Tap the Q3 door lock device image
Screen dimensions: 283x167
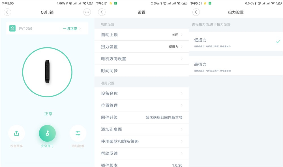(x=47, y=72)
